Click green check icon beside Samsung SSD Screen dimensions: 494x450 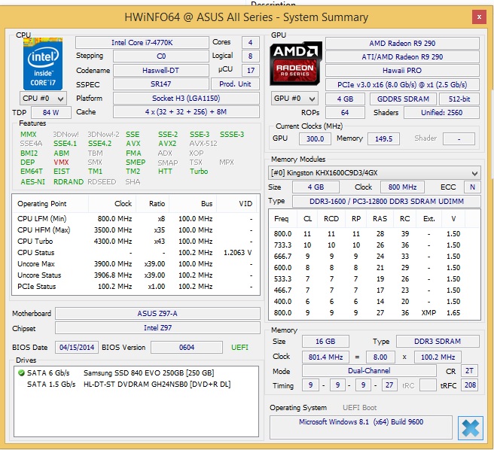pos(21,373)
